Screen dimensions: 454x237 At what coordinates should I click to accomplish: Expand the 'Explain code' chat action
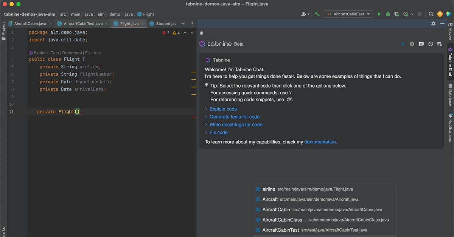tap(223, 109)
